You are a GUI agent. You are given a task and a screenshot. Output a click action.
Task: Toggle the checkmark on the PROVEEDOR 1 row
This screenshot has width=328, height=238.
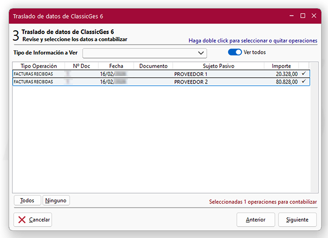(x=304, y=74)
